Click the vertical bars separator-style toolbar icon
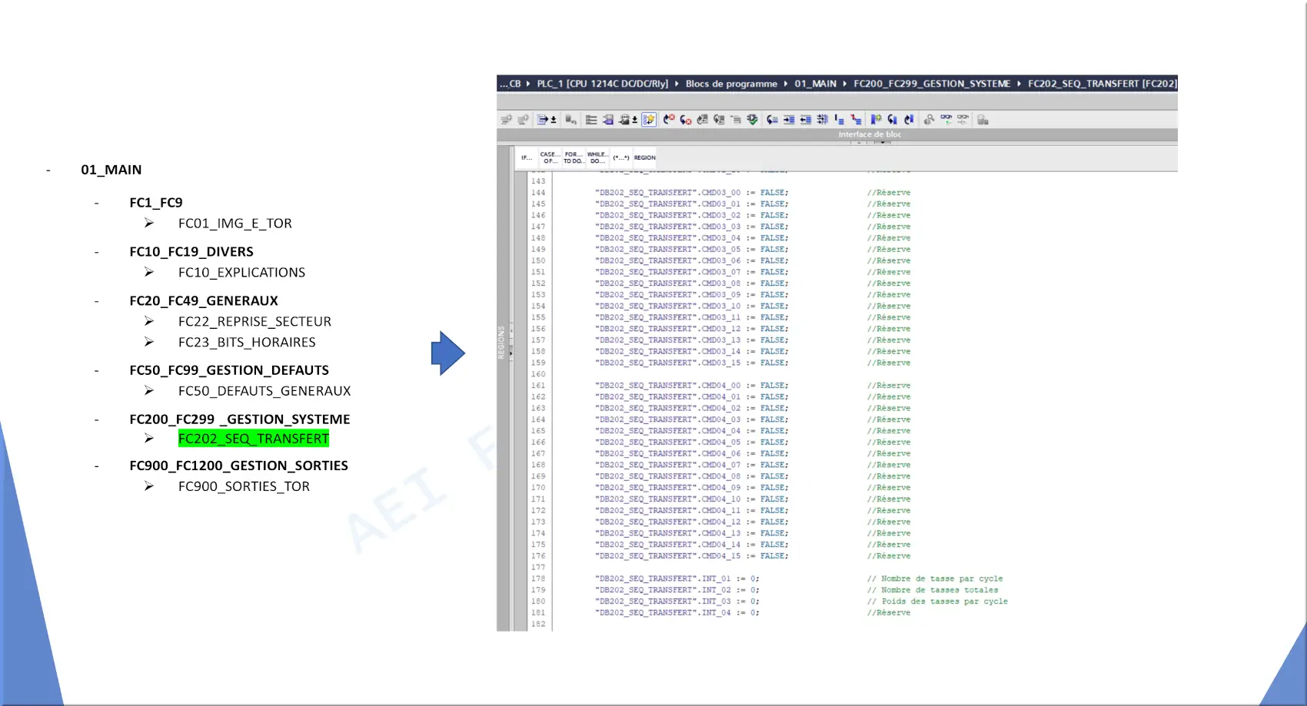1307x706 pixels. (823, 120)
